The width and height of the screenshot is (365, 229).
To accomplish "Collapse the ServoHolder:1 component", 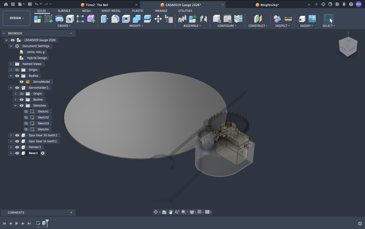I will 11,88.
